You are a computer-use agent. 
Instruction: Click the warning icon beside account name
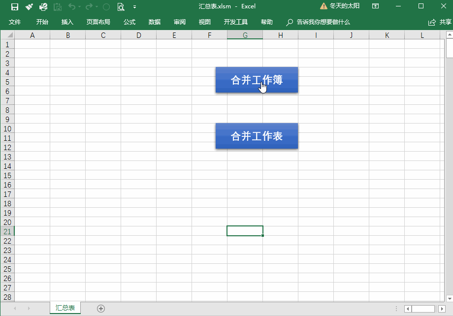[x=324, y=6]
